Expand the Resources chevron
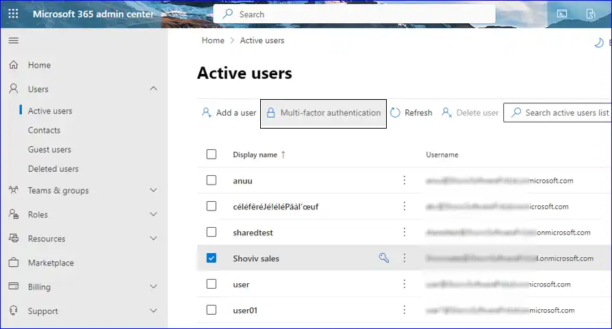The height and width of the screenshot is (329, 612). [153, 238]
